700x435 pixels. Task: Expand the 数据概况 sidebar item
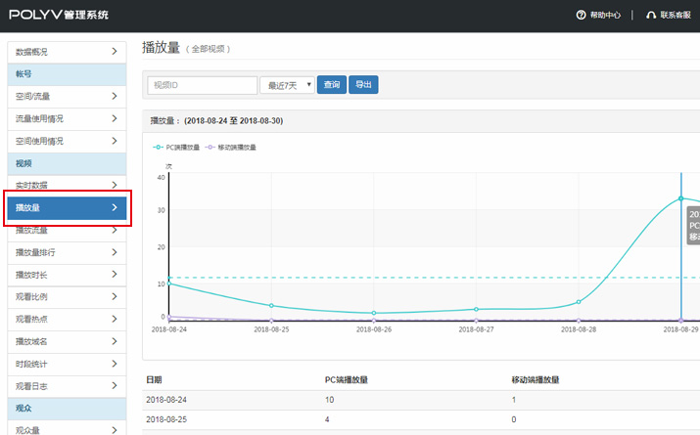[67, 52]
